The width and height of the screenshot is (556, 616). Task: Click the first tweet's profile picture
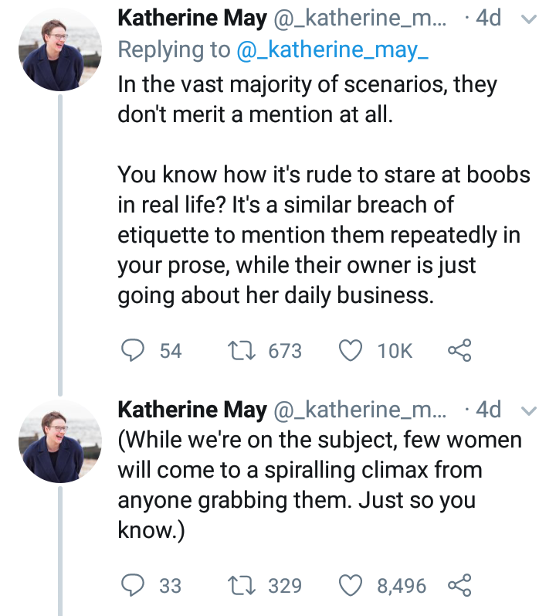click(59, 52)
